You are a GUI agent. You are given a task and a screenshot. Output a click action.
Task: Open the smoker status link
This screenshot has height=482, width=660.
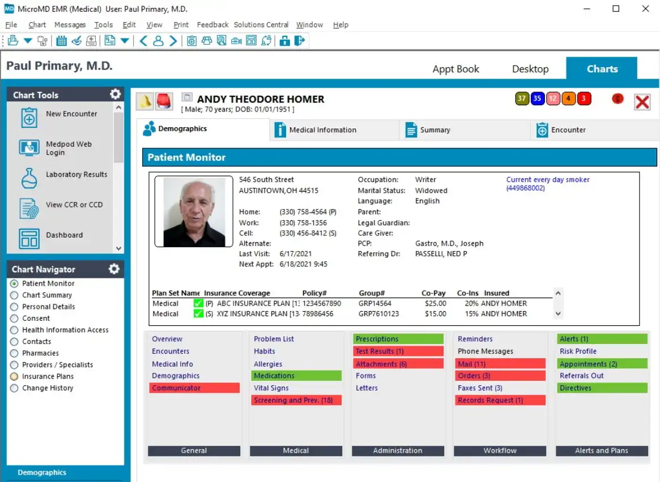(547, 179)
